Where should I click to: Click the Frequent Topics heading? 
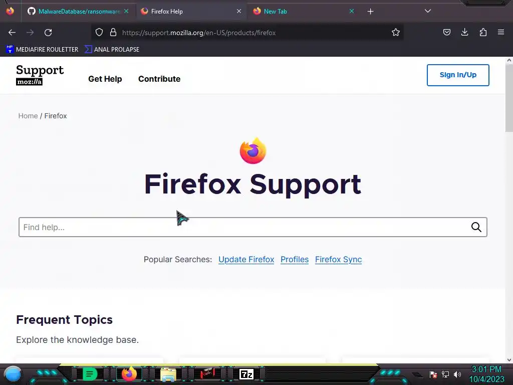[x=64, y=319]
